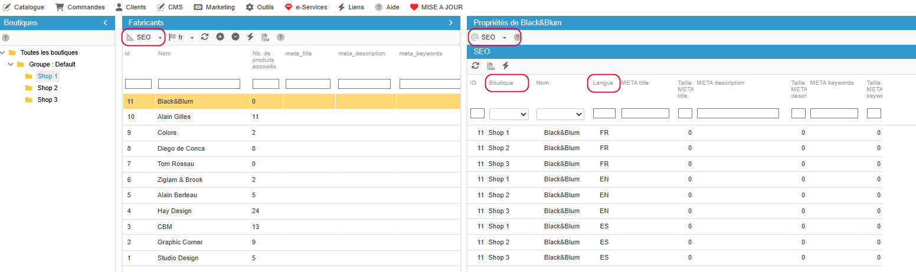
Task: Select Shop 1 in boutiques tree
Action: (x=47, y=76)
